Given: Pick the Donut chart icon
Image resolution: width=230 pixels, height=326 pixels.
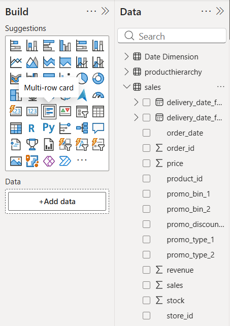Looking at the screenshot, I should pos(98,78).
